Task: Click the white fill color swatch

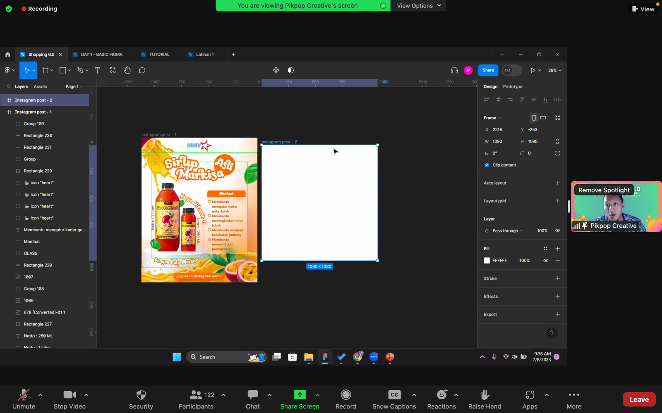Action: pos(487,261)
